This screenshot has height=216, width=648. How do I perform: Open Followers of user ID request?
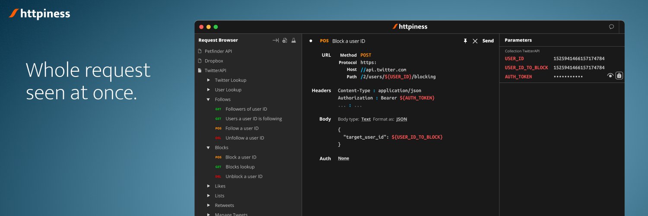[246, 109]
